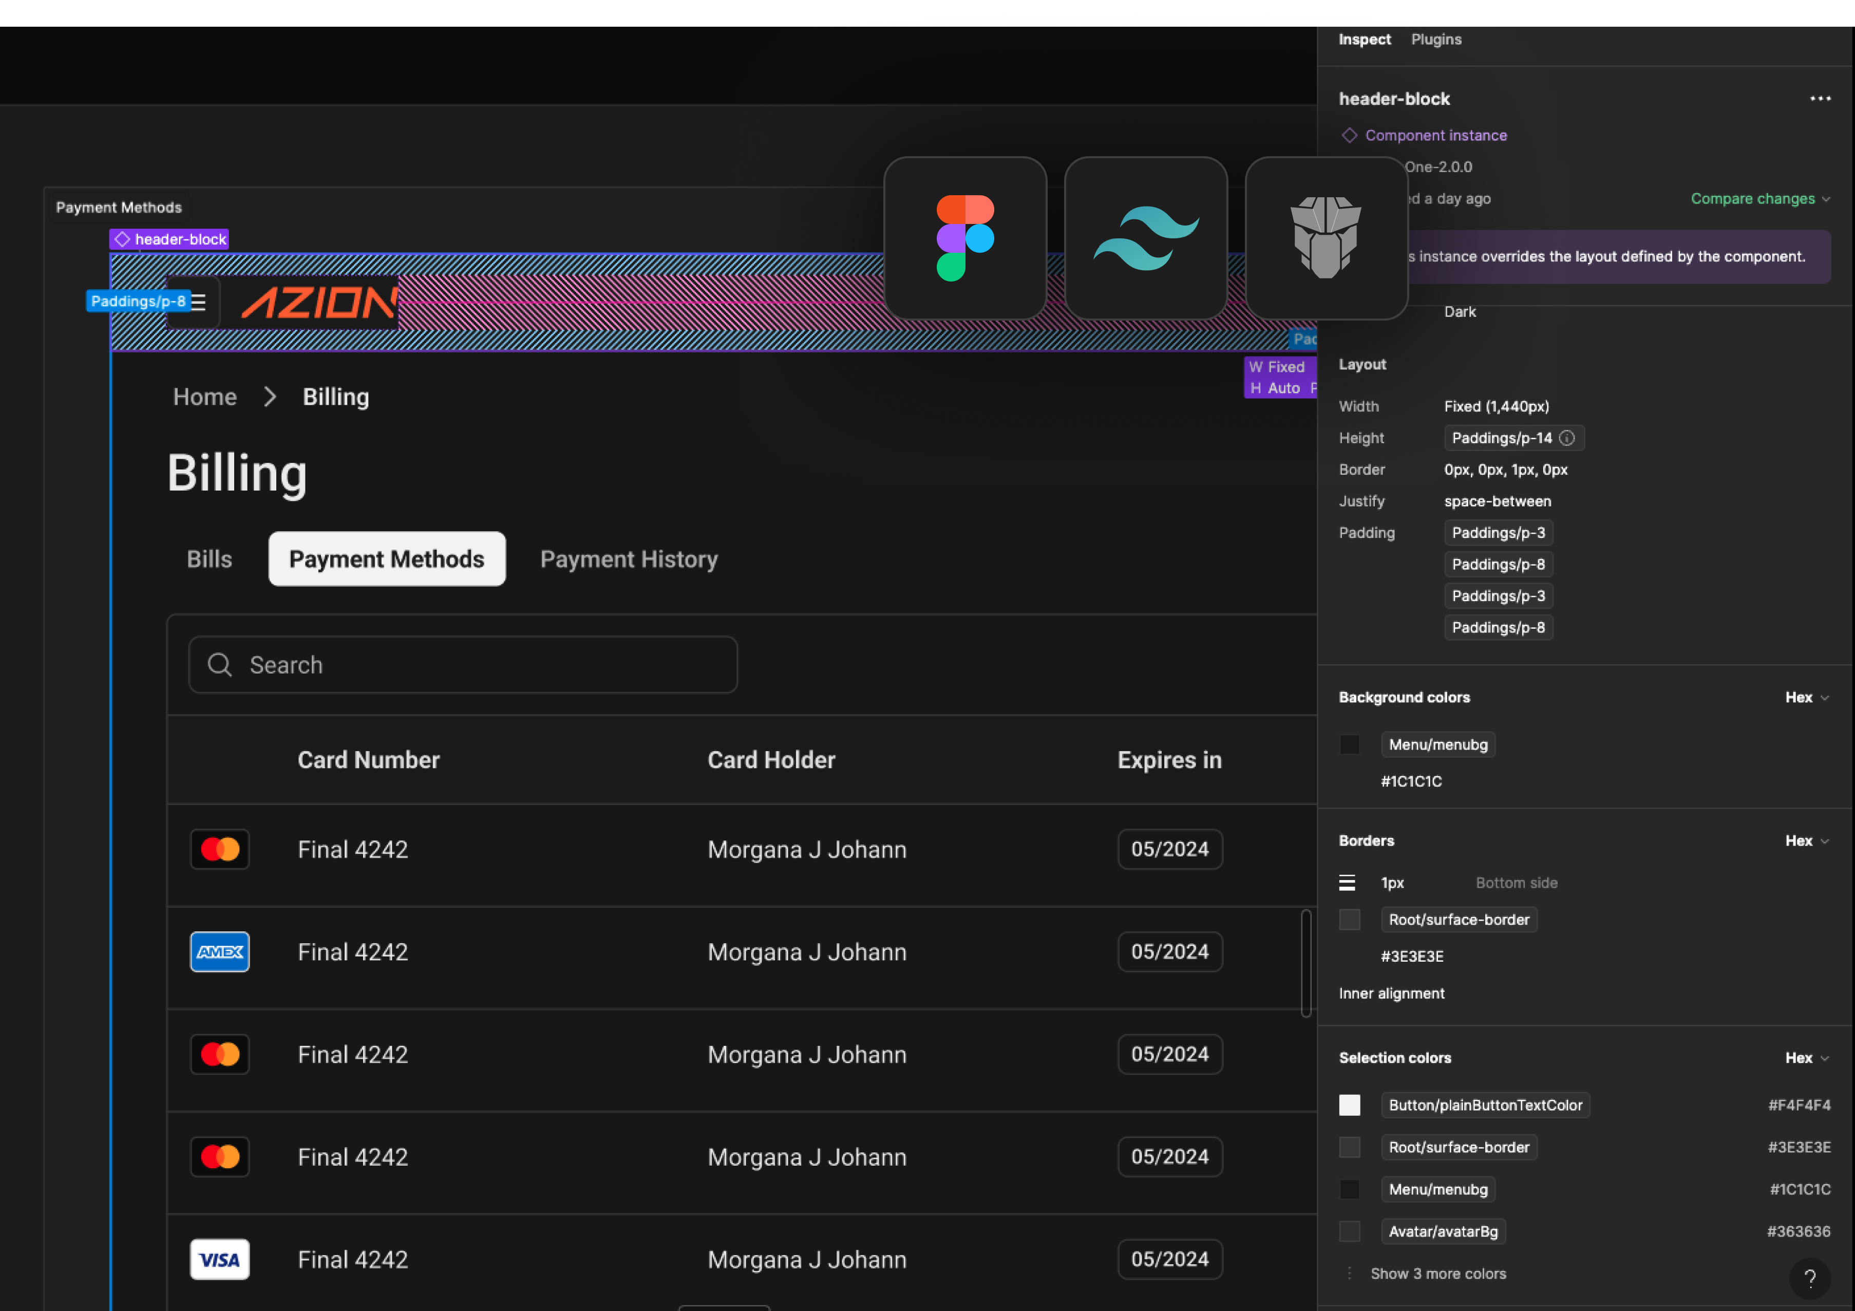Click the Home breadcrumb link
Viewport: 1855px width, 1311px height.
pyautogui.click(x=204, y=397)
